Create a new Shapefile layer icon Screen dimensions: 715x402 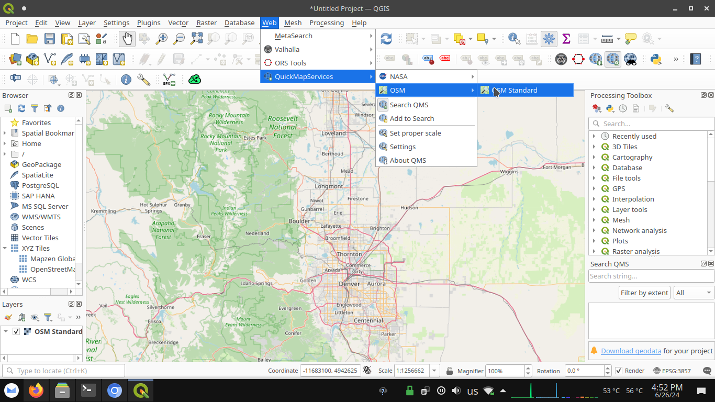pyautogui.click(x=50, y=59)
